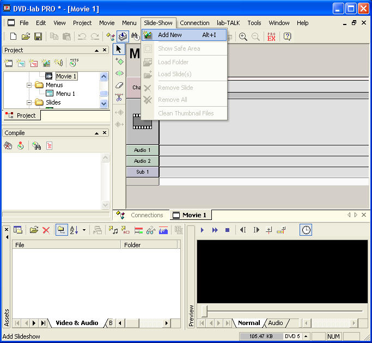
Task: Click Add Movie icon in Project panel
Action: (x=8, y=63)
